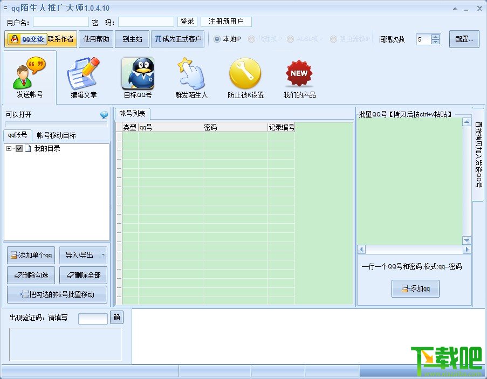The height and width of the screenshot is (379, 487).
Task: Focus the 密码 input field
Action: 146,22
